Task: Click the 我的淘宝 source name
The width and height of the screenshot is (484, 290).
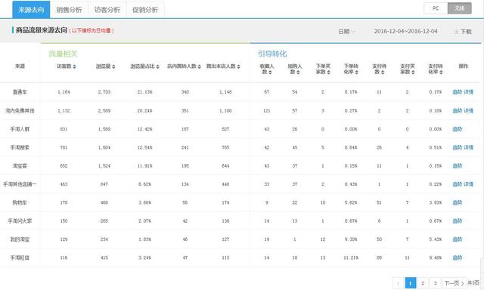Action: point(20,239)
